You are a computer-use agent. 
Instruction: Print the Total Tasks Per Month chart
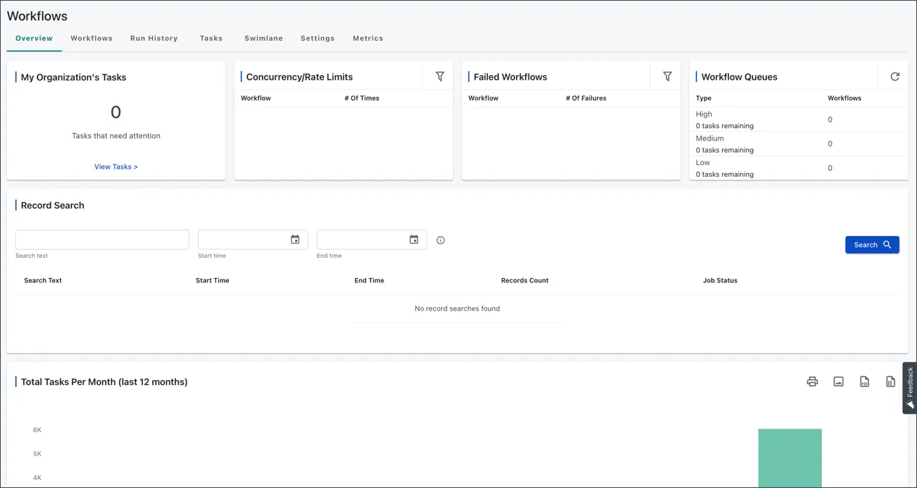pos(813,382)
